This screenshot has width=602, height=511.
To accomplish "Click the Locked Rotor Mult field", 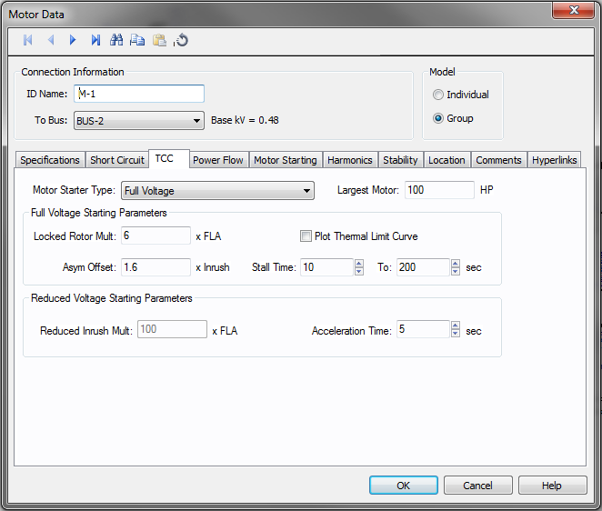I will coord(155,236).
